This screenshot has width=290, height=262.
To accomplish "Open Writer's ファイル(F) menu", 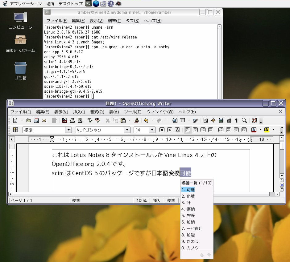I will tap(21, 112).
